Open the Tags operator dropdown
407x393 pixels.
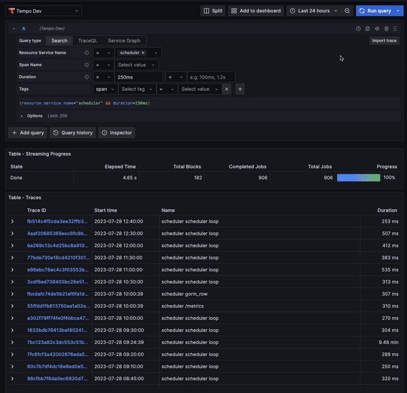[167, 89]
